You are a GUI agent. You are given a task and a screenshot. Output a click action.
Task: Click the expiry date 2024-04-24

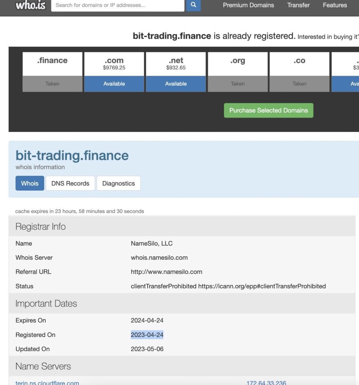click(x=147, y=320)
